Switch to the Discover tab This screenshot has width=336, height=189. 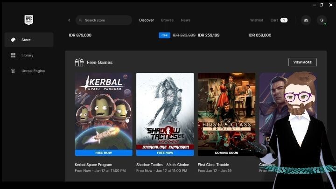click(147, 20)
